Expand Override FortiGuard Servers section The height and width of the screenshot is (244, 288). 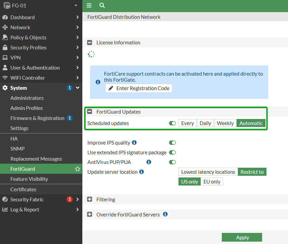90,214
